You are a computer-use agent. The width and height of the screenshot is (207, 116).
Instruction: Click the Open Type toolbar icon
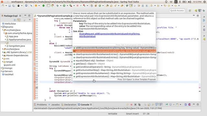click(x=107, y=6)
